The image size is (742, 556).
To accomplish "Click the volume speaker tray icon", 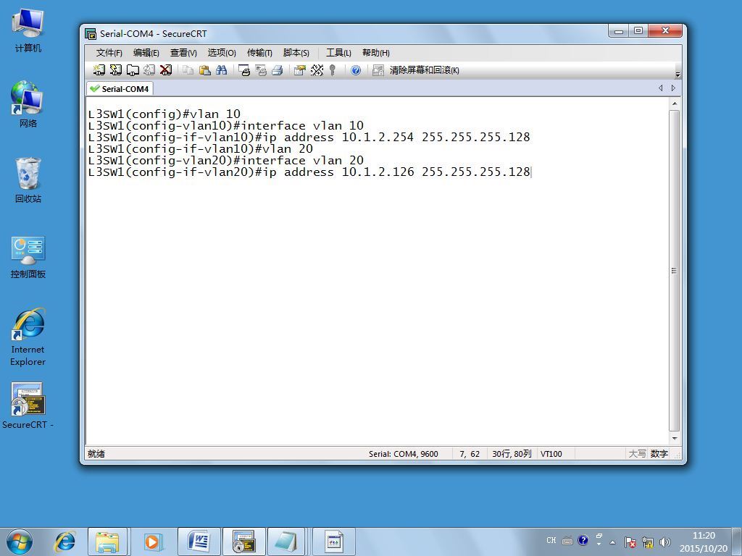I will [665, 542].
